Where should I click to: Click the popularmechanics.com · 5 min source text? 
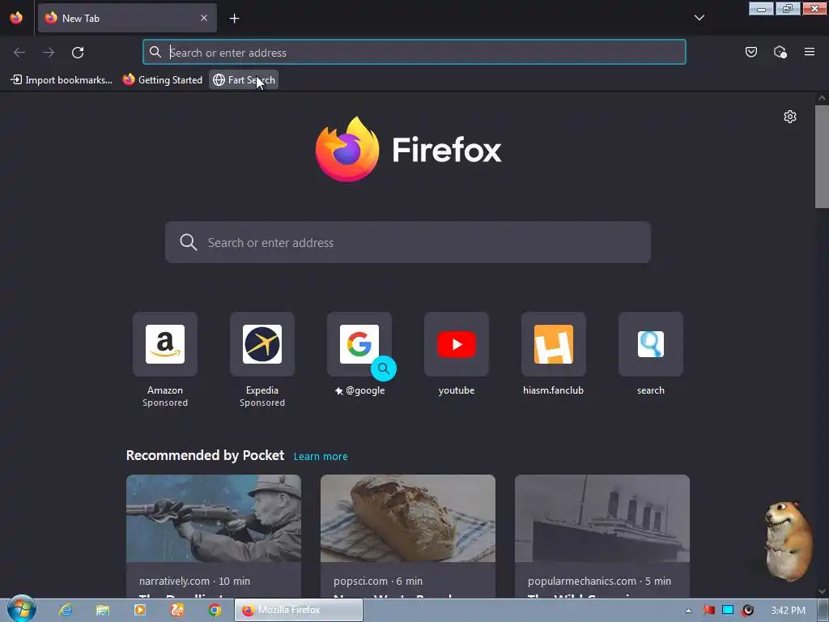tap(599, 581)
